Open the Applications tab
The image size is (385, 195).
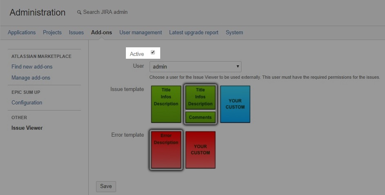[x=22, y=33]
